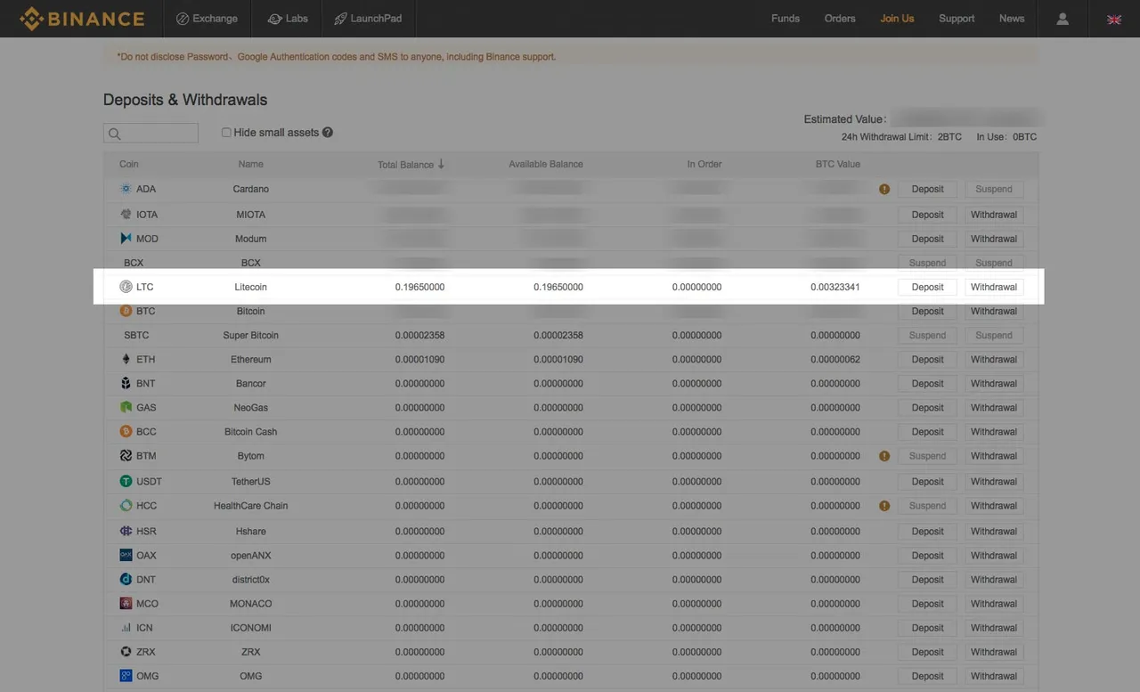Click Withdrawal in the IOTA row
This screenshot has width=1140, height=692.
click(x=994, y=215)
